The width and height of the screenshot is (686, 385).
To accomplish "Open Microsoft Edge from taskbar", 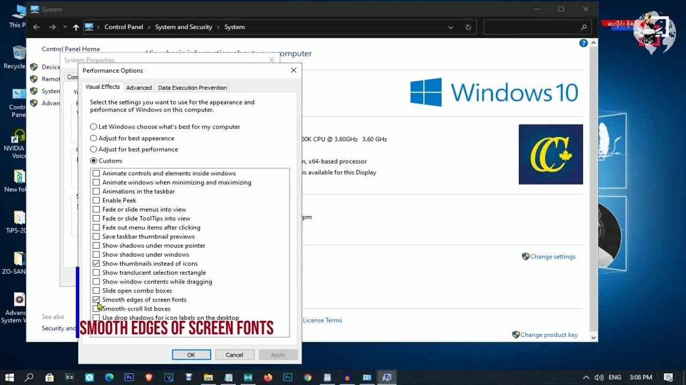I will (109, 378).
